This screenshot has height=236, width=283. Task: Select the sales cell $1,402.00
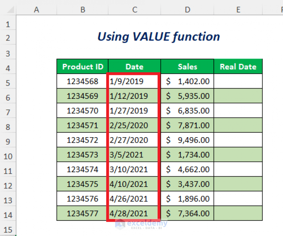click(187, 81)
